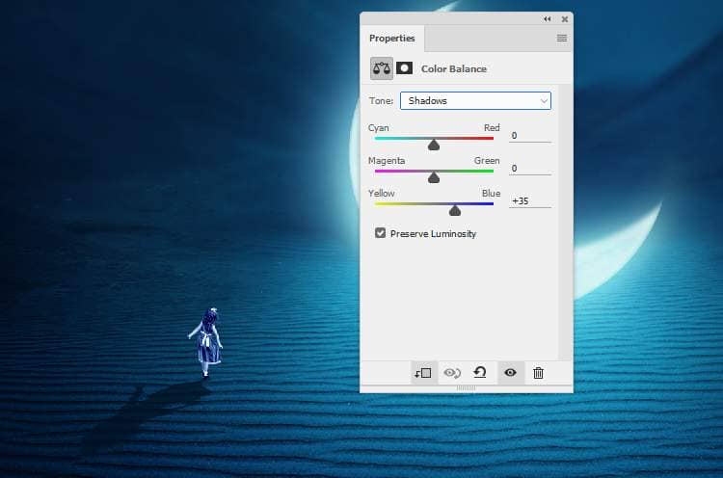Close the Properties panel
The height and width of the screenshot is (478, 723).
(564, 19)
